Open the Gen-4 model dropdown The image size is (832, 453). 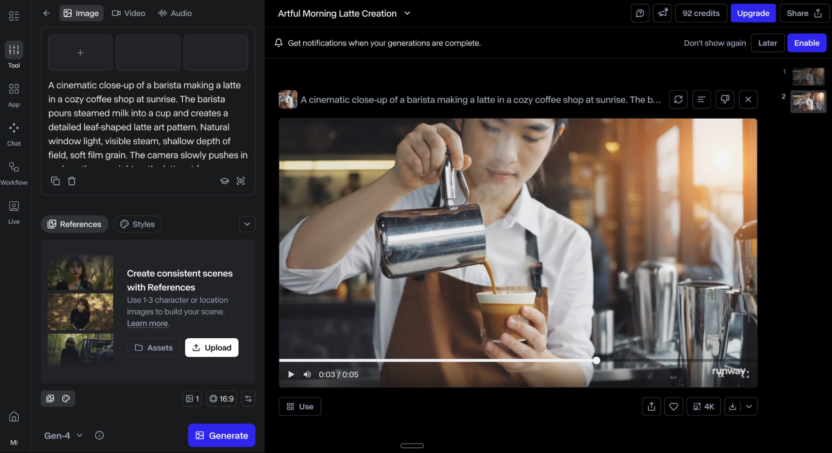62,435
